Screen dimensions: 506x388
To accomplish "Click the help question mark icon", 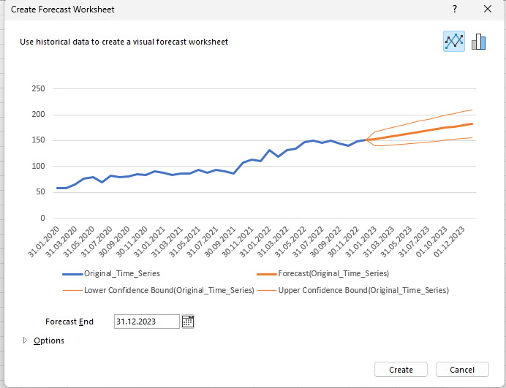I will click(455, 9).
